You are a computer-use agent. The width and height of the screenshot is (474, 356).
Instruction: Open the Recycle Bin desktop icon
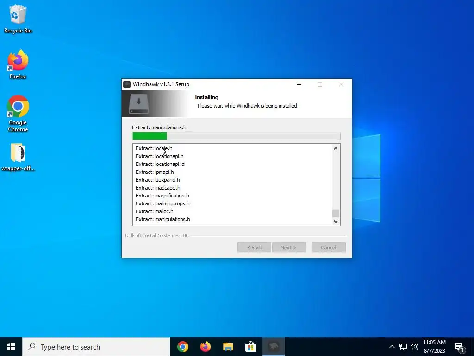[18, 19]
